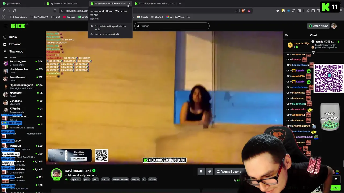Open the ChatGPT bookmark
The width and height of the screenshot is (344, 193).
pos(157,17)
